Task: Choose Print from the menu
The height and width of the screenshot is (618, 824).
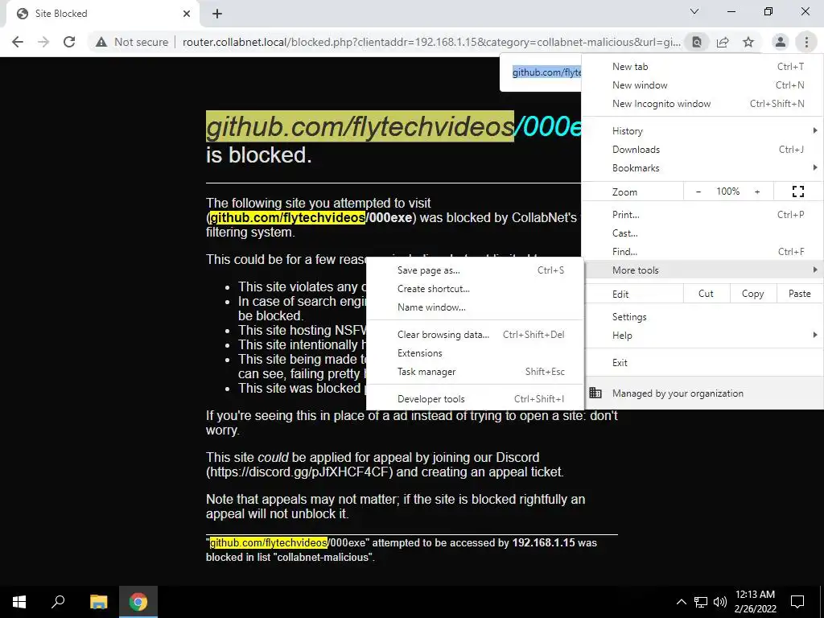Action: click(x=702, y=214)
